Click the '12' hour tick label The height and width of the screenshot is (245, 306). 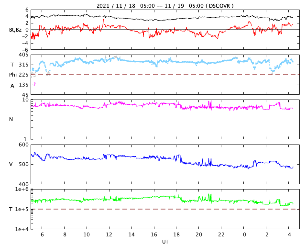[x=109, y=234]
